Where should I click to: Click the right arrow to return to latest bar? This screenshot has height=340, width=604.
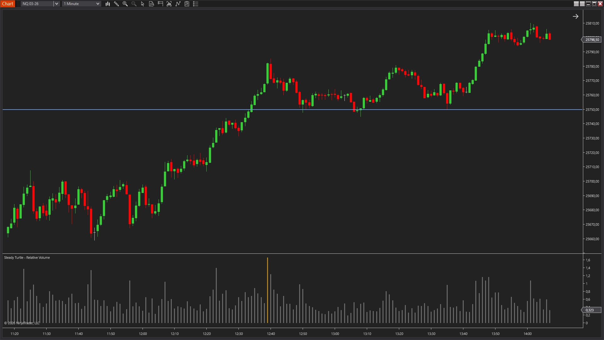[x=575, y=16]
